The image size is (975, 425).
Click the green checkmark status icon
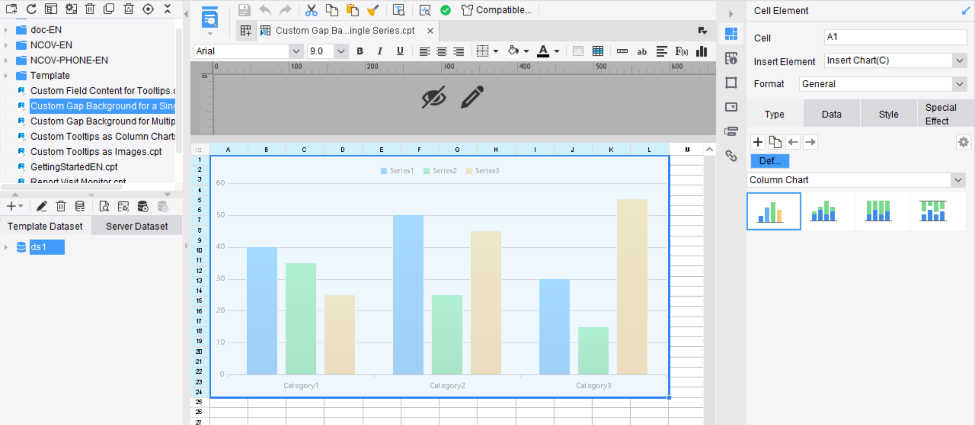[x=445, y=10]
